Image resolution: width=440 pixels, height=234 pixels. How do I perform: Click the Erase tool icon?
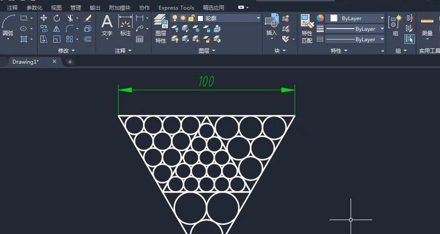[88, 18]
